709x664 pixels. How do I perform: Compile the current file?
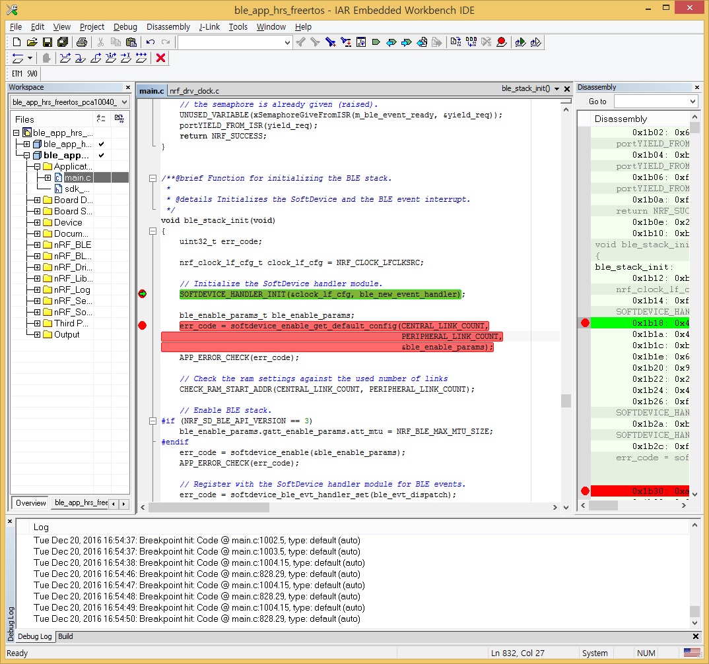[456, 42]
